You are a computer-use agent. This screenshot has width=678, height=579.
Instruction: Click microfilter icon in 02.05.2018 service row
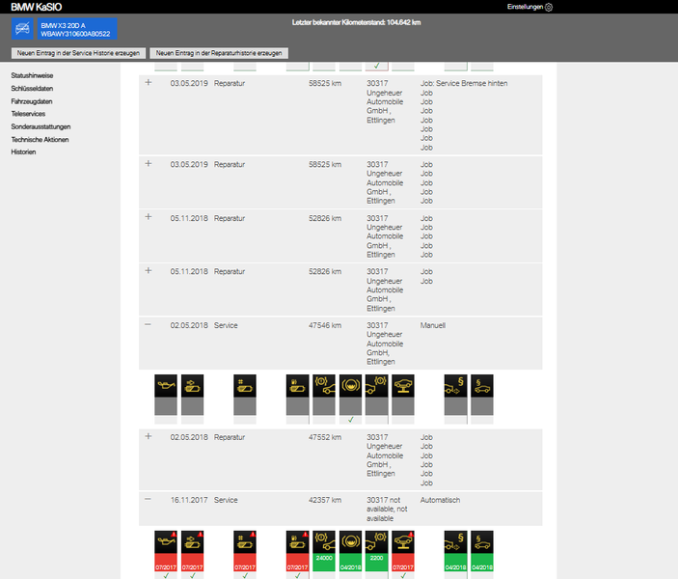[245, 386]
